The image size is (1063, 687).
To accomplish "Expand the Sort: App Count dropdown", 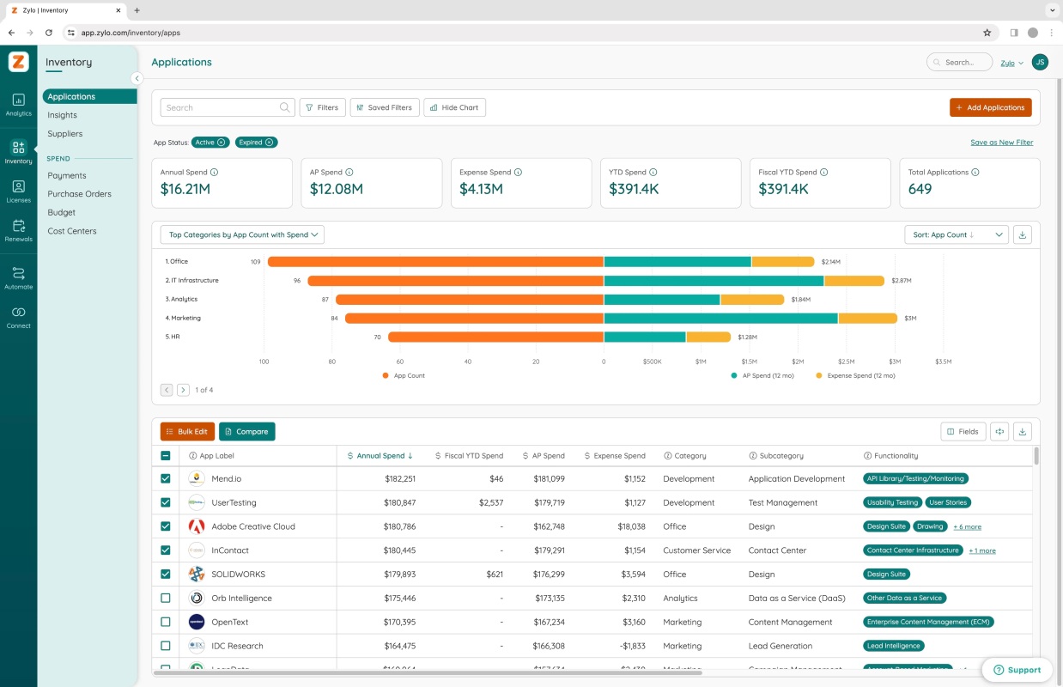I will point(957,234).
